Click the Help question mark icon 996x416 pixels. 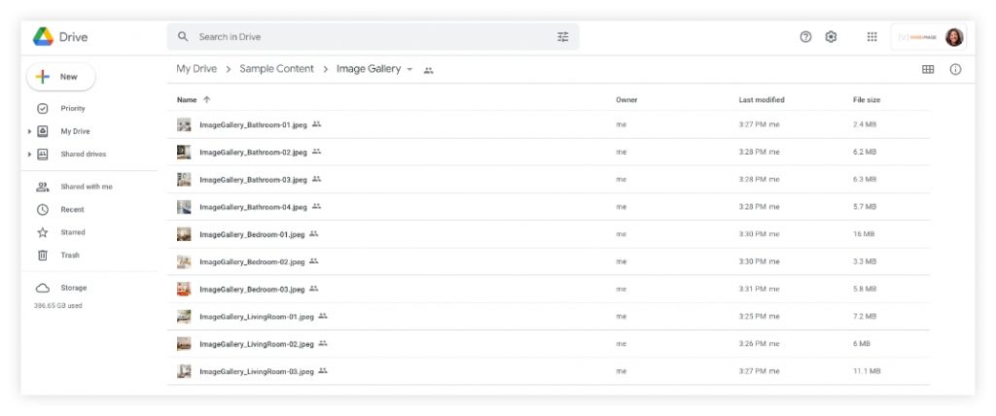805,37
